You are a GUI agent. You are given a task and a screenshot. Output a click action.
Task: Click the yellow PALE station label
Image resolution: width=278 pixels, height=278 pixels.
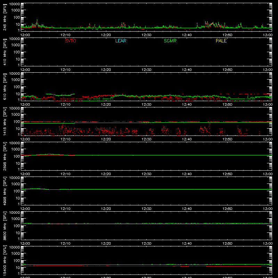[x=221, y=41]
